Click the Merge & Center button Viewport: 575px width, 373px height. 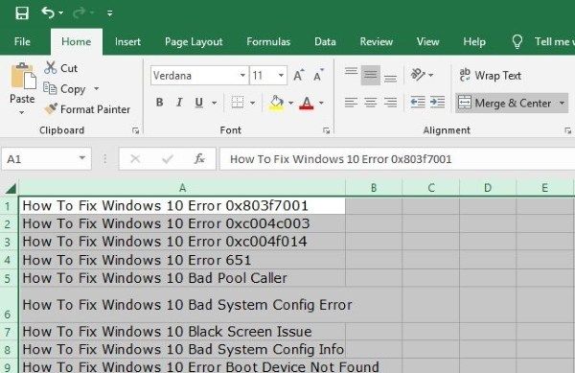point(506,103)
